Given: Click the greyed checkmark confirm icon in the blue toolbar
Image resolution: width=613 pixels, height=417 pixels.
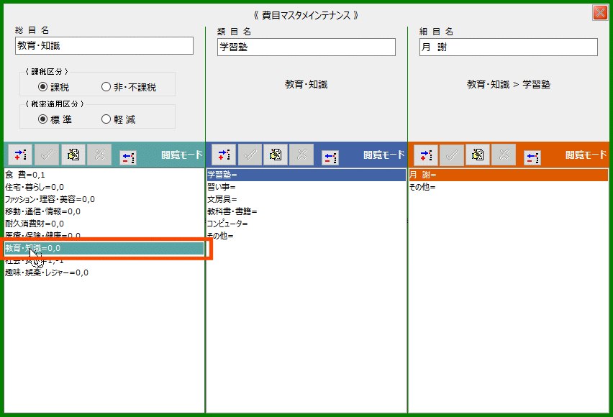Looking at the screenshot, I should tap(250, 155).
